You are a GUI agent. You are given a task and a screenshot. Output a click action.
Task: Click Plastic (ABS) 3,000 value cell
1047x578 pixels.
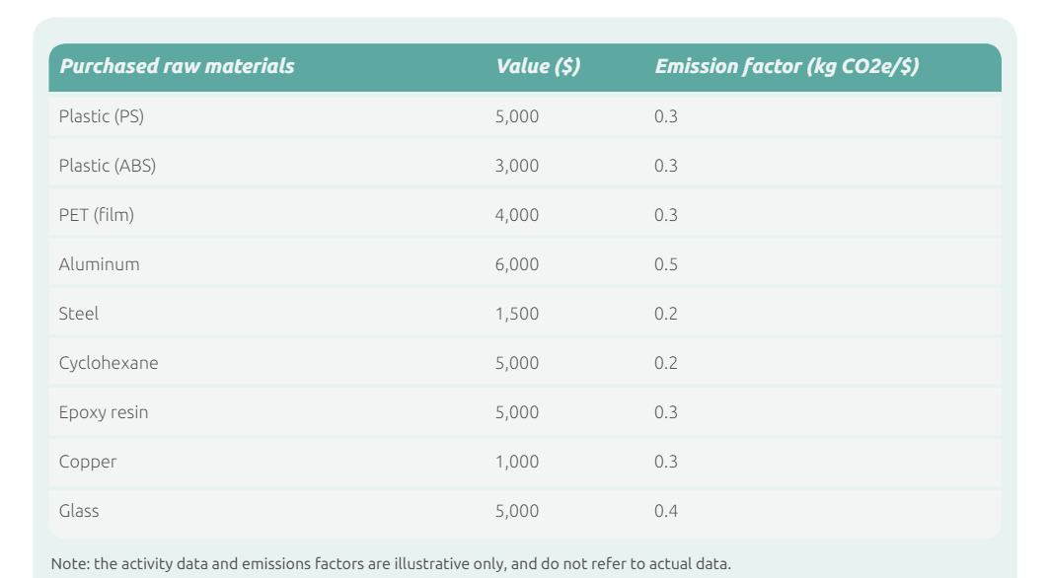tap(517, 166)
